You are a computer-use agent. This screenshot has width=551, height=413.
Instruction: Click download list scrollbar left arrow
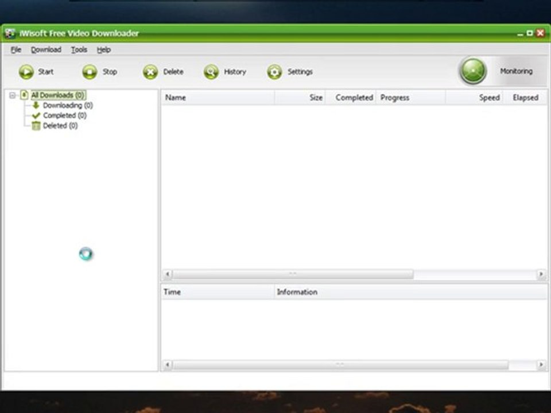coord(168,274)
